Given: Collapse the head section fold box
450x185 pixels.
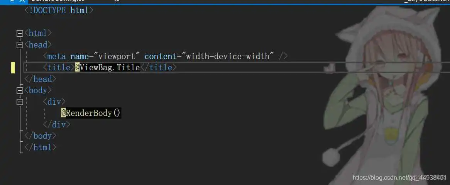Looking at the screenshot, I should click(20, 45).
